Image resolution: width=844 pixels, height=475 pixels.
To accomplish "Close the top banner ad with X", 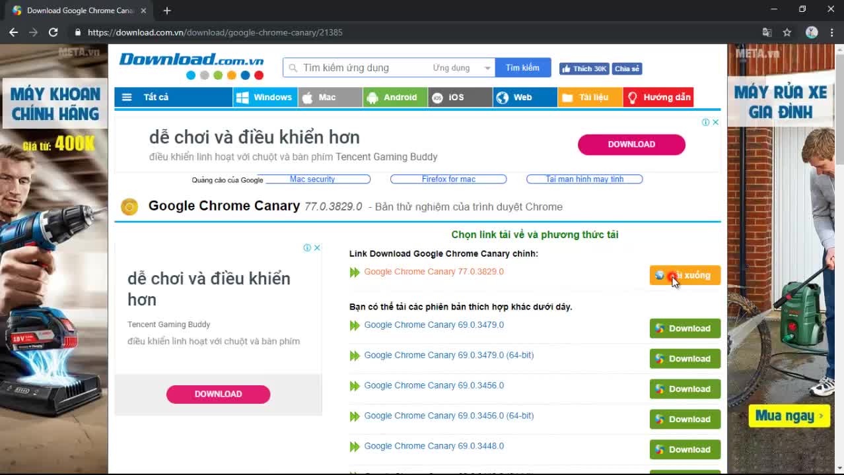I will click(x=715, y=122).
